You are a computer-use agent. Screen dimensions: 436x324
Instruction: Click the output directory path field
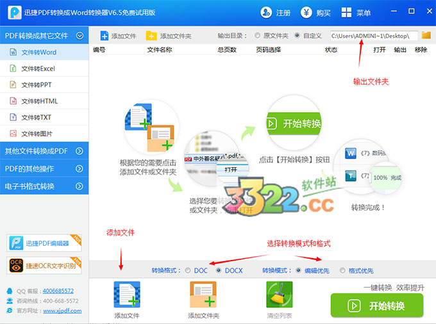374,36
